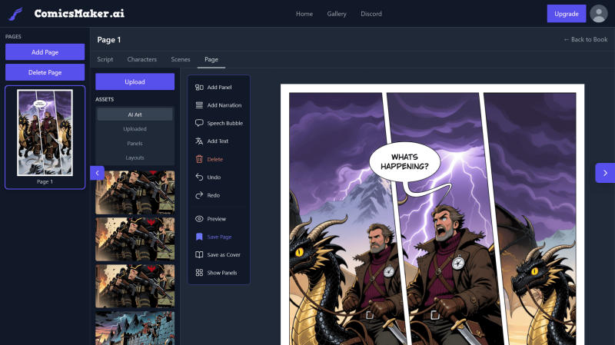Open the Script tab

(x=105, y=59)
